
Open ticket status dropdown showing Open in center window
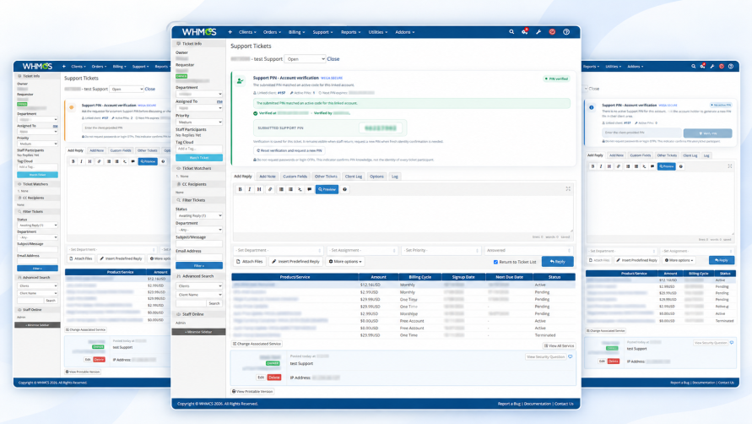(305, 59)
